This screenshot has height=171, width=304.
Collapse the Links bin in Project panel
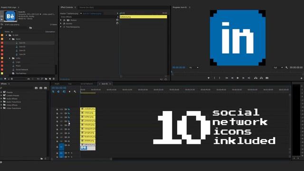(x=9, y=58)
